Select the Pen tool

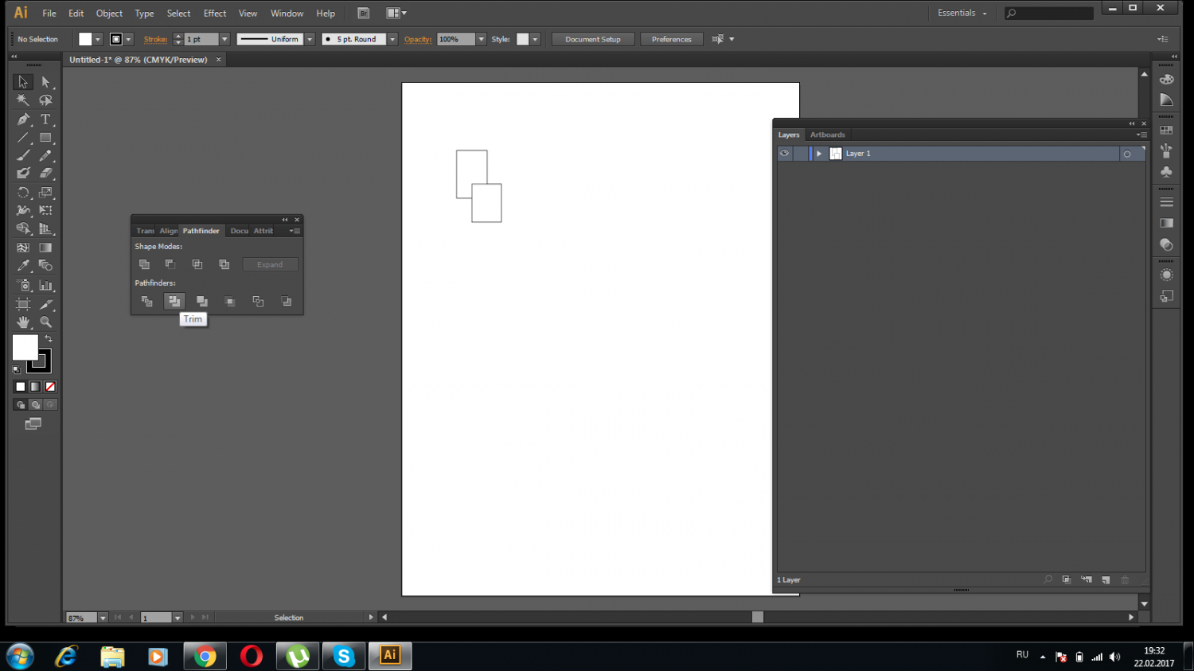23,119
